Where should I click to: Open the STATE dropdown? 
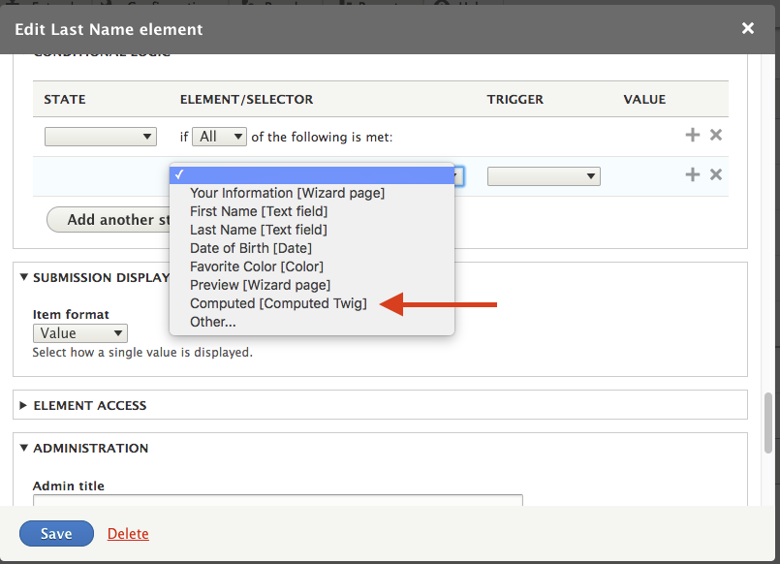pos(100,136)
